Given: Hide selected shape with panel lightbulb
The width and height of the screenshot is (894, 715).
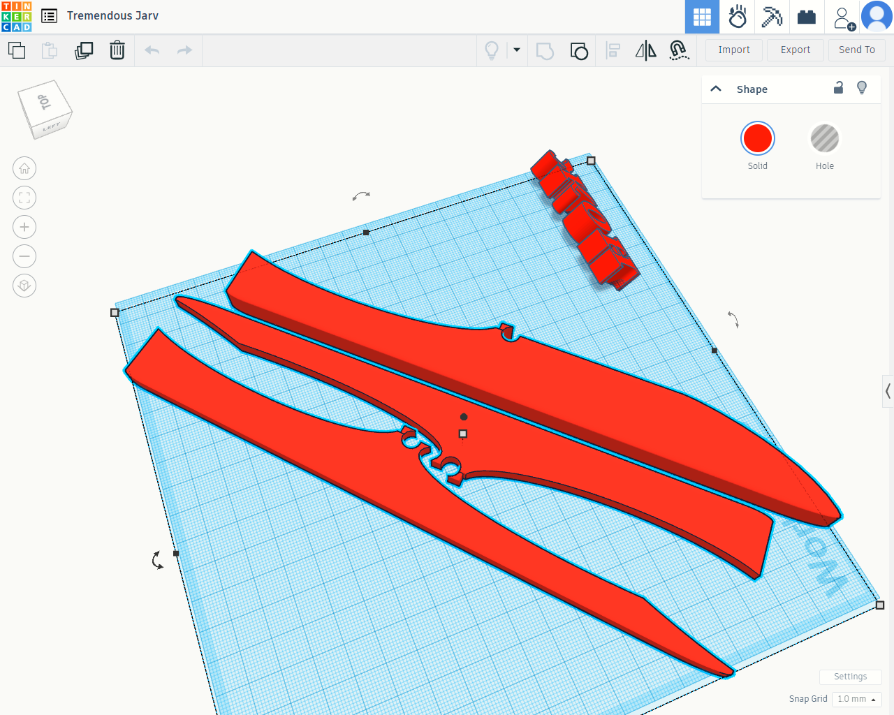Looking at the screenshot, I should (x=862, y=88).
